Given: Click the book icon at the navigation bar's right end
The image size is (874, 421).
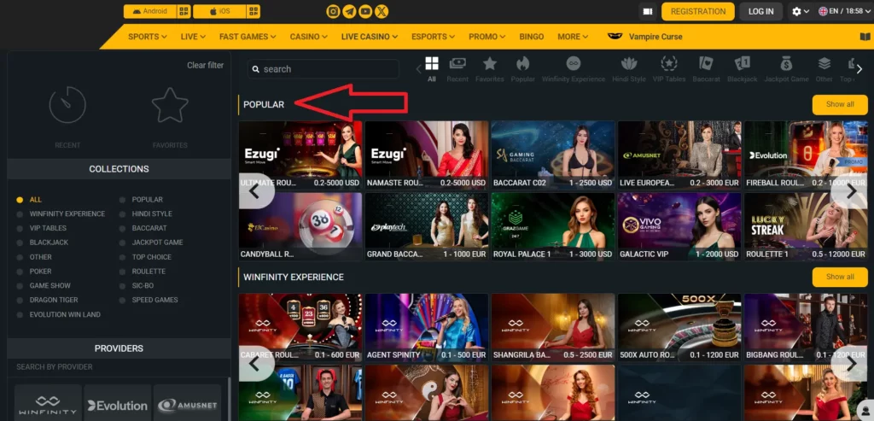Looking at the screenshot, I should point(865,37).
